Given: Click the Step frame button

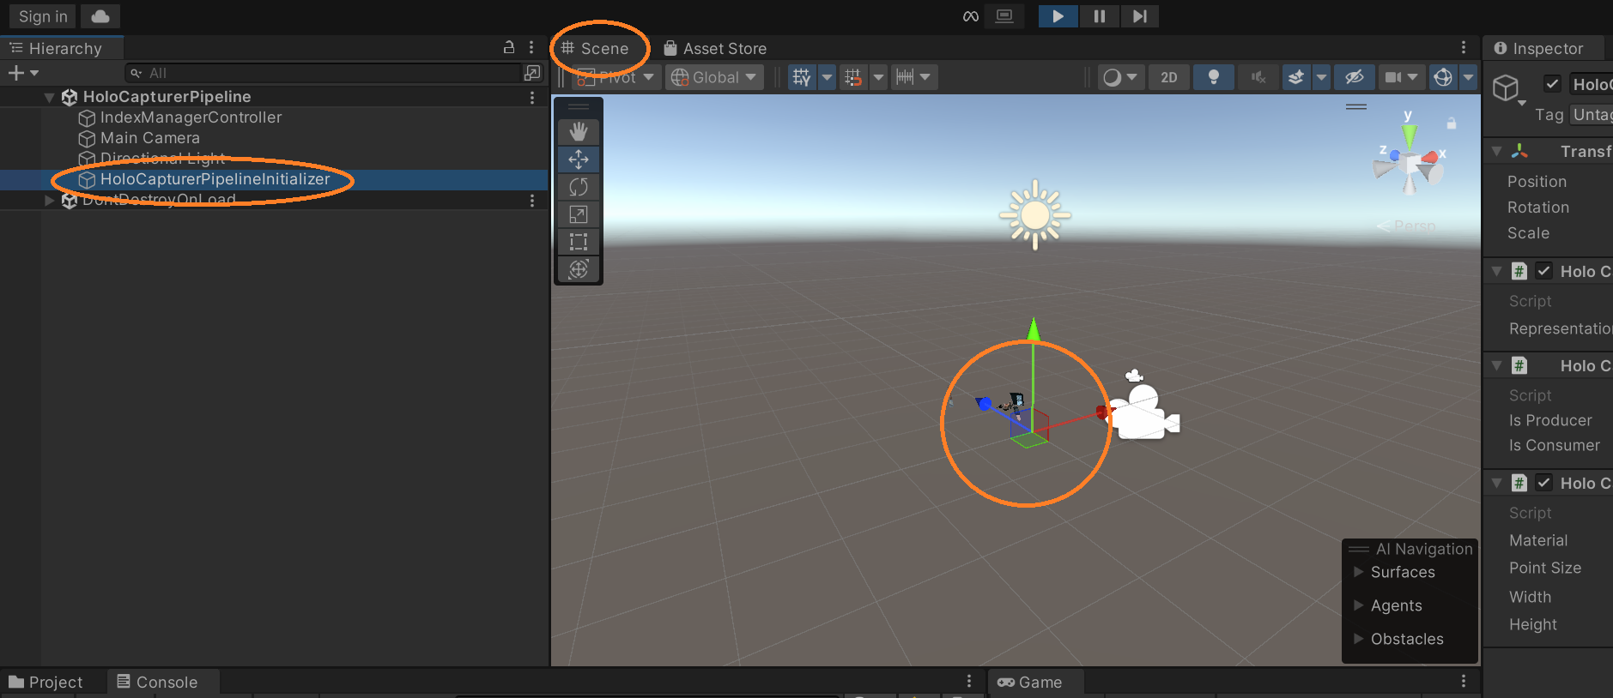Looking at the screenshot, I should 1139,16.
